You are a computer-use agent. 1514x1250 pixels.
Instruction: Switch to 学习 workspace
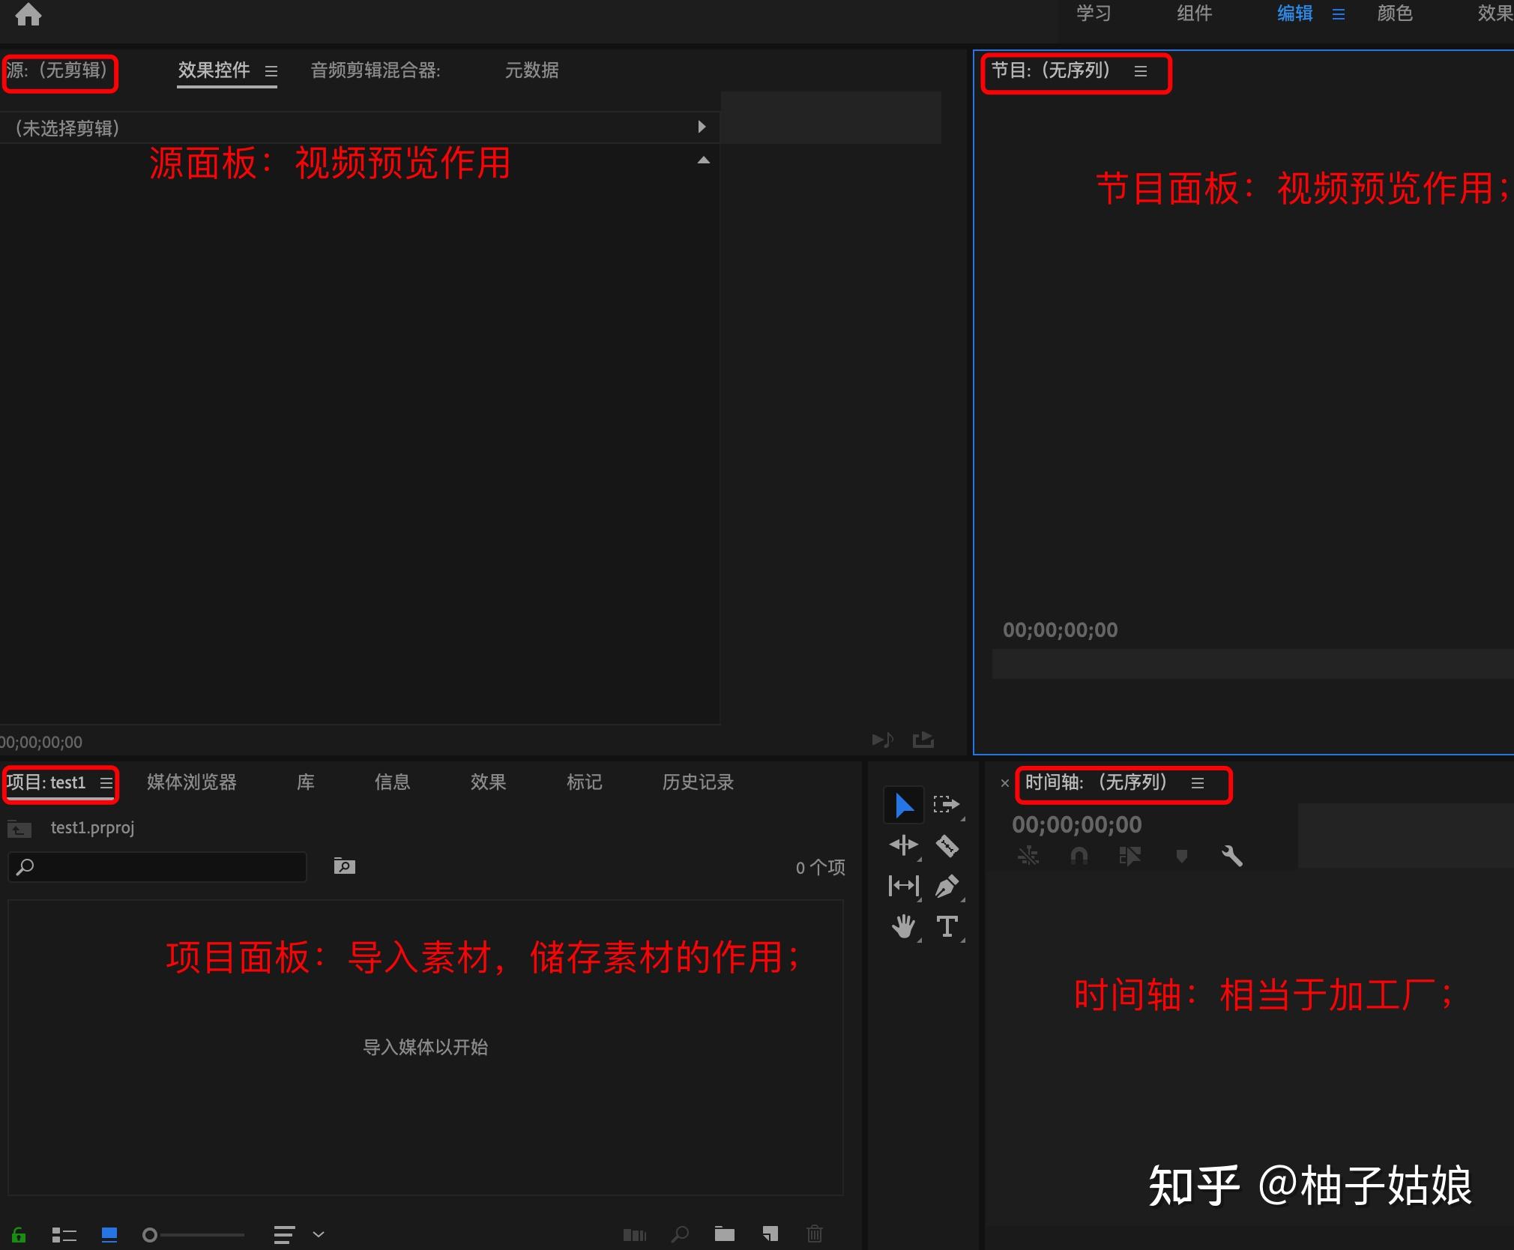[1094, 13]
